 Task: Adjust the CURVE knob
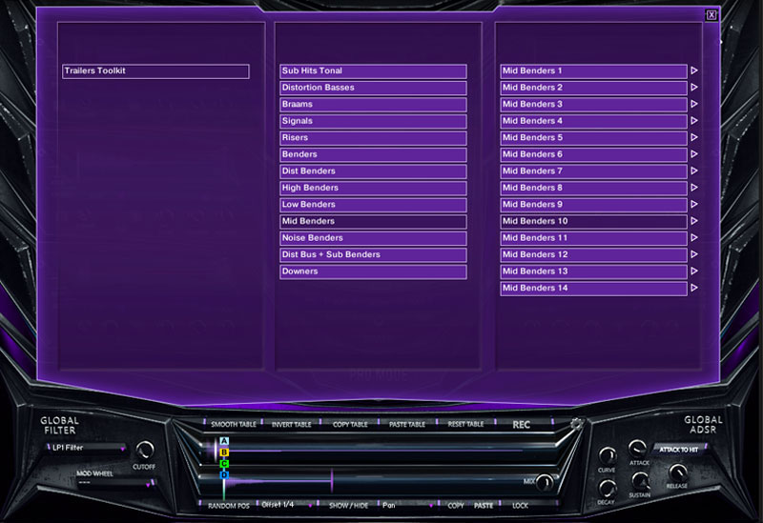click(x=608, y=456)
